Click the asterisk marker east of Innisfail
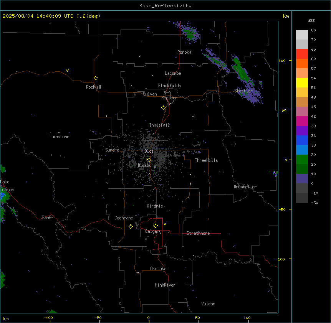331x323 pixels. pyautogui.click(x=193, y=116)
